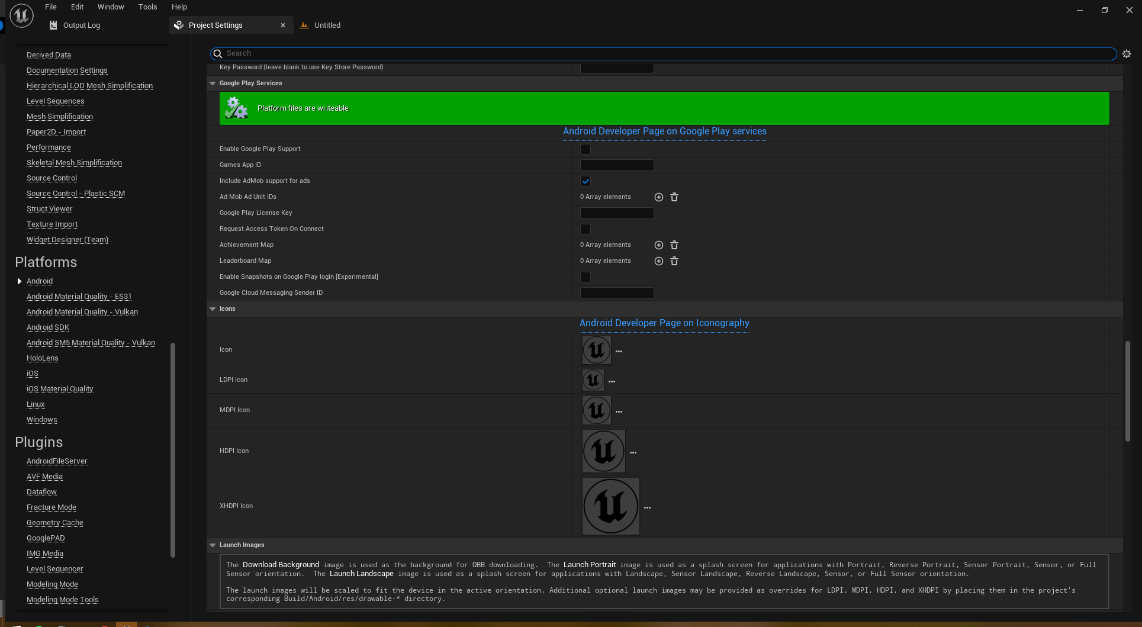
Task: Open Texture Import settings
Action: (x=52, y=224)
